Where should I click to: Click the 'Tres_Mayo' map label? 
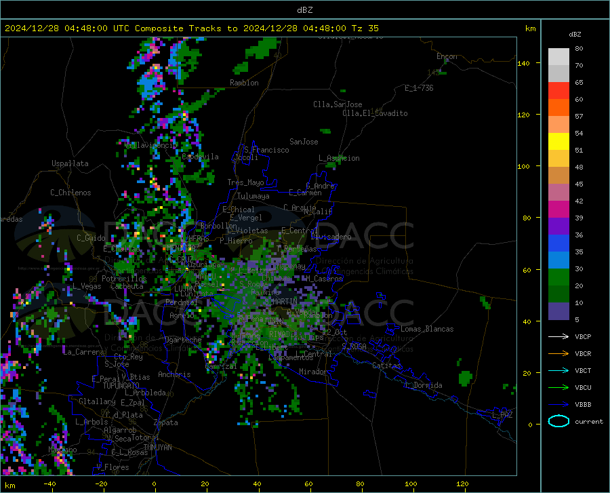(x=245, y=182)
